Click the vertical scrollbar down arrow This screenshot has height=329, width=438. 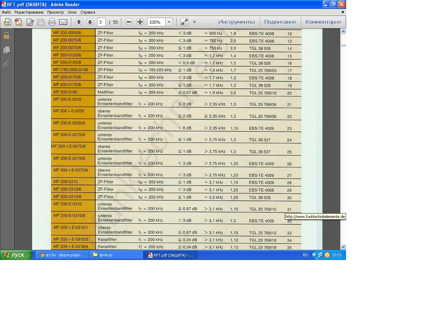[x=343, y=247]
